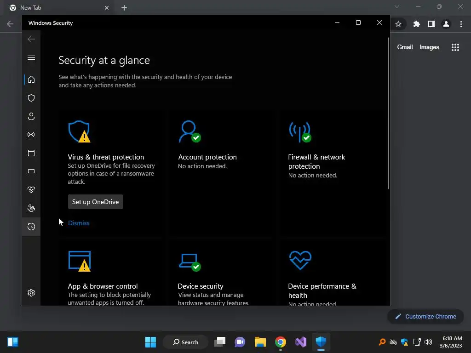The image size is (471, 353).
Task: Open Device security sidebar laptop icon
Action: [x=31, y=171]
